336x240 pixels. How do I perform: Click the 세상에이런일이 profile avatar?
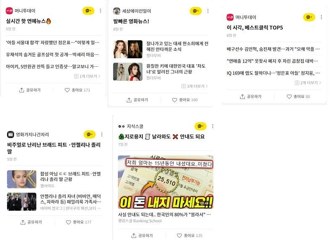(117, 11)
